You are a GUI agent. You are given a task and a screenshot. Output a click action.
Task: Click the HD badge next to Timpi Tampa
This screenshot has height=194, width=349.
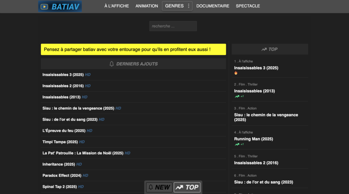click(82, 142)
